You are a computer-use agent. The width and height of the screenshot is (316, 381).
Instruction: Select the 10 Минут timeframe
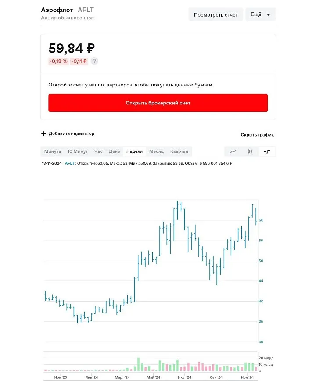point(78,151)
